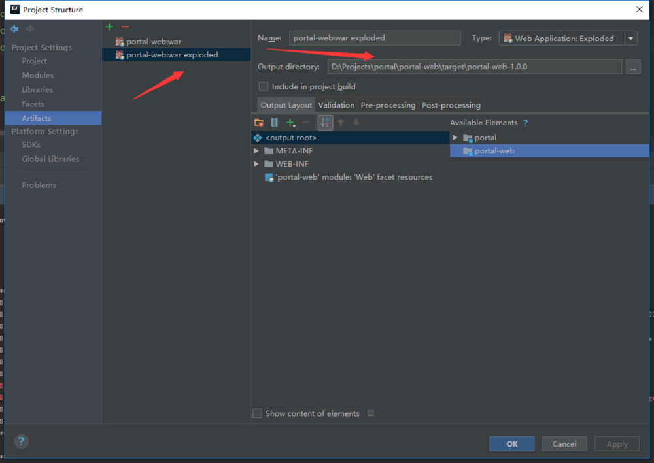Create directory in output layout toolbar
The width and height of the screenshot is (654, 463).
click(x=259, y=122)
